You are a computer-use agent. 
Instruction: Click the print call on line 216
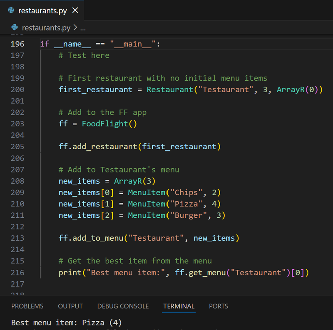70,273
